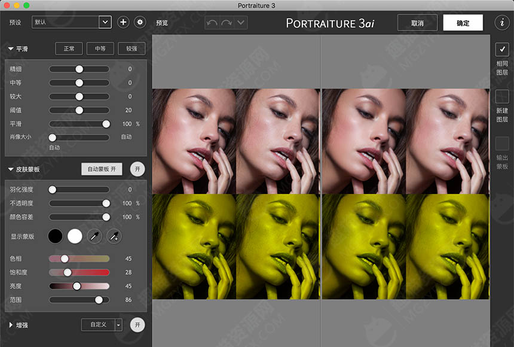Click the 预览 label
This screenshot has height=347, width=514.
[162, 23]
